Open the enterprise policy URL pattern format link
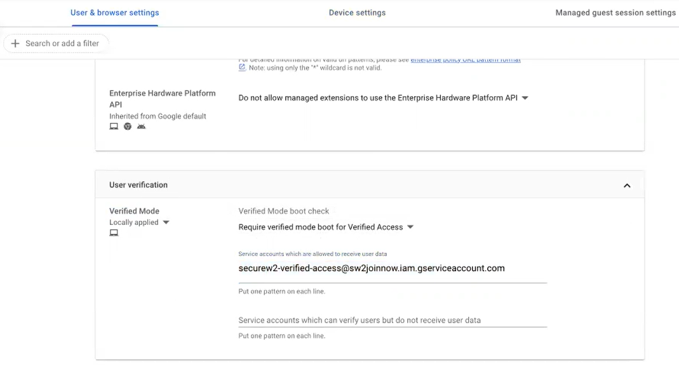The width and height of the screenshot is (679, 365). [466, 60]
